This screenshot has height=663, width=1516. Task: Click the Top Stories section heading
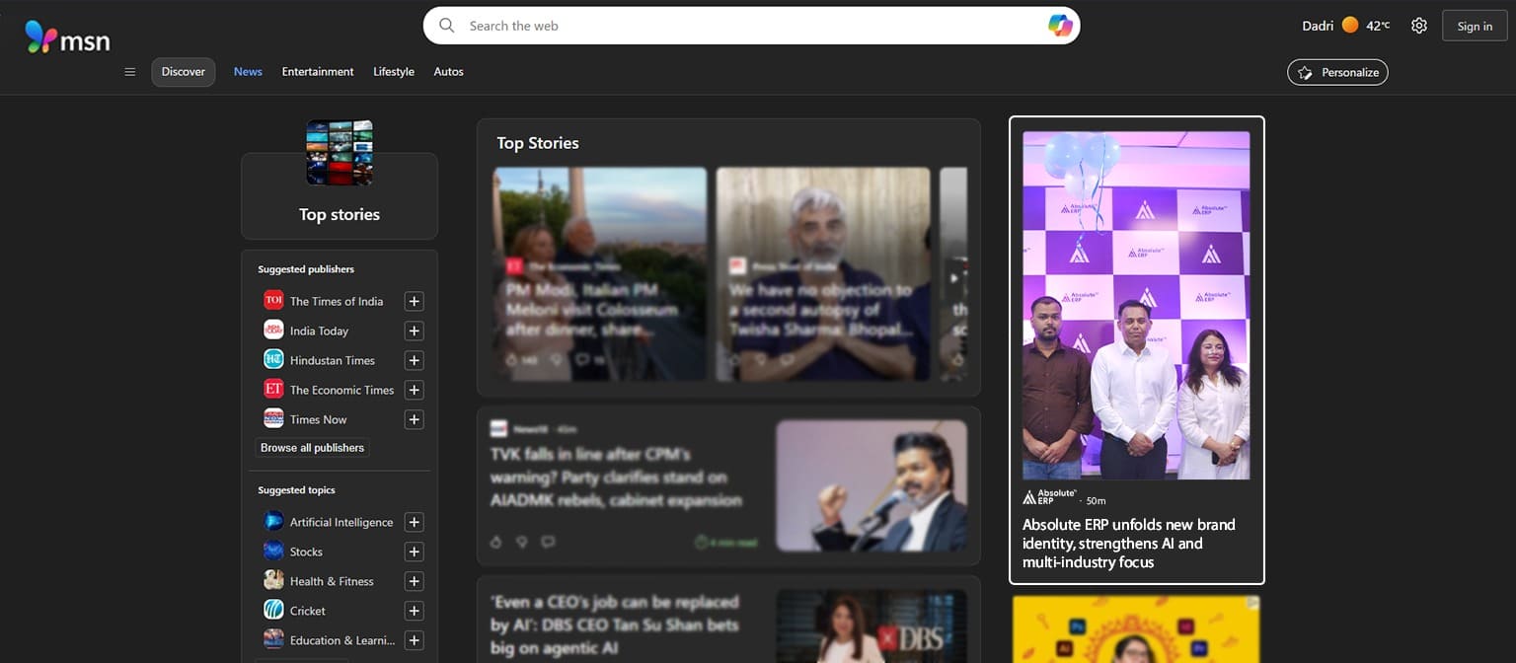(538, 143)
